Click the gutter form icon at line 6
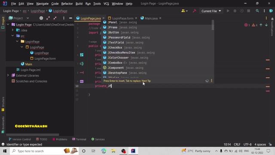This screenshot has height=155, width=275. click(82, 55)
